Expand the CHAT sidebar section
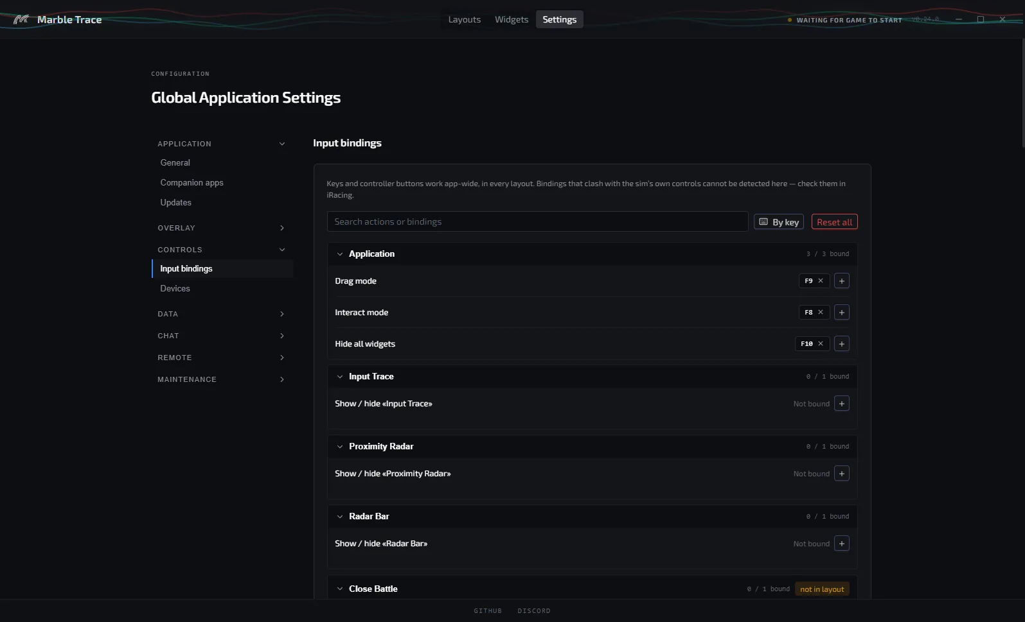Image resolution: width=1025 pixels, height=622 pixels. [x=222, y=336]
